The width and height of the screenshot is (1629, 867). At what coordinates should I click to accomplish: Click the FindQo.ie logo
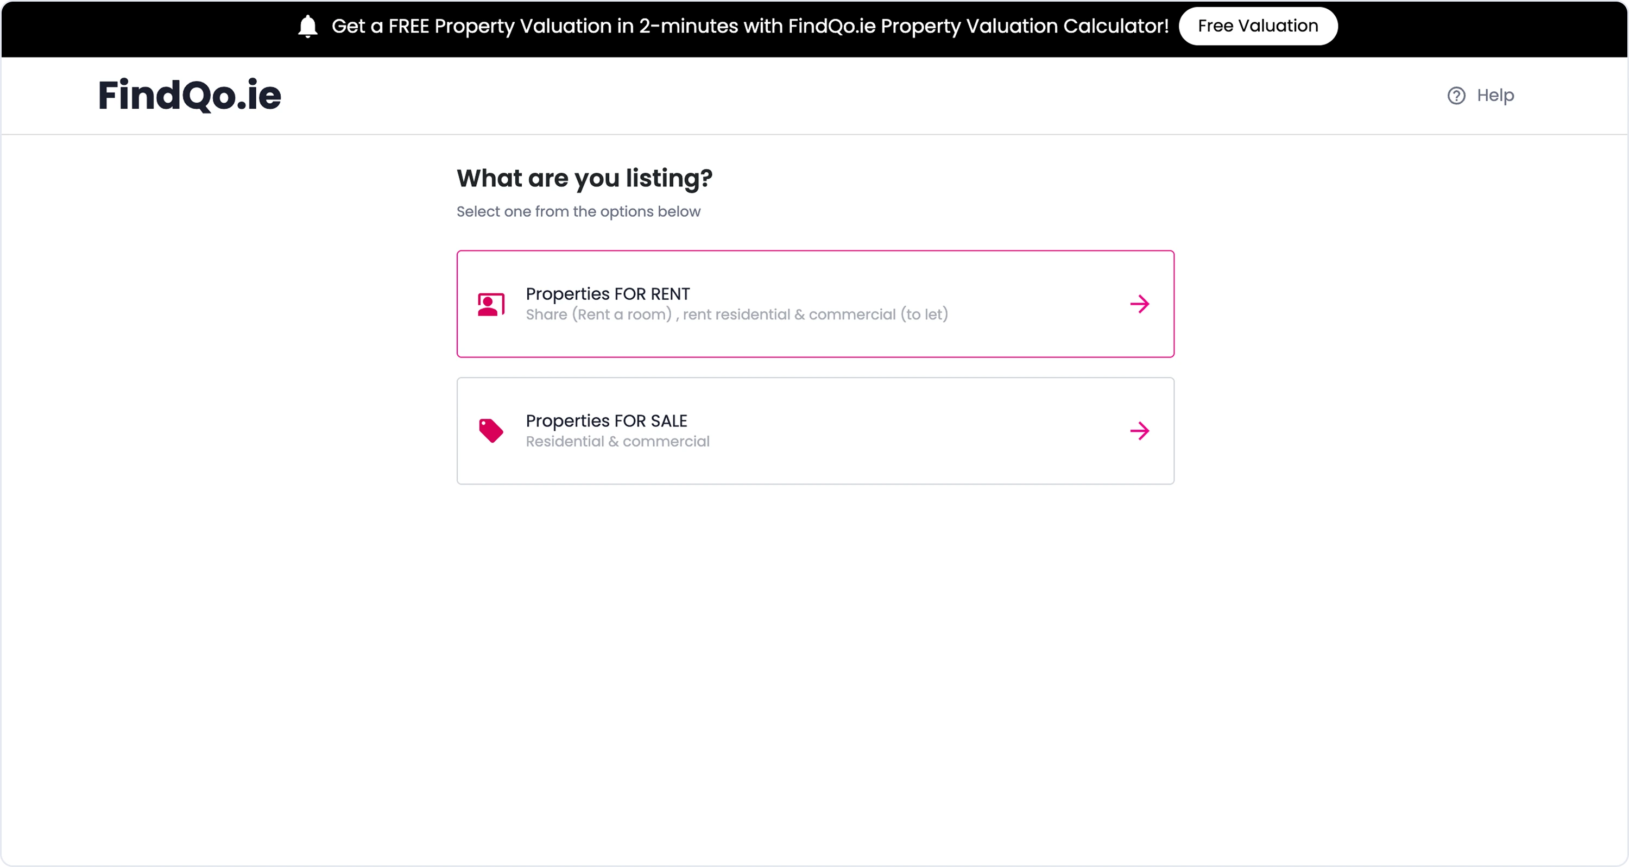coord(189,95)
